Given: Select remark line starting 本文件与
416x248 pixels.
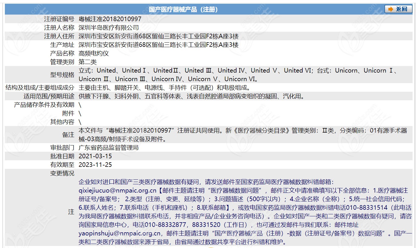Looking at the screenshot, I should pyautogui.click(x=243, y=130).
